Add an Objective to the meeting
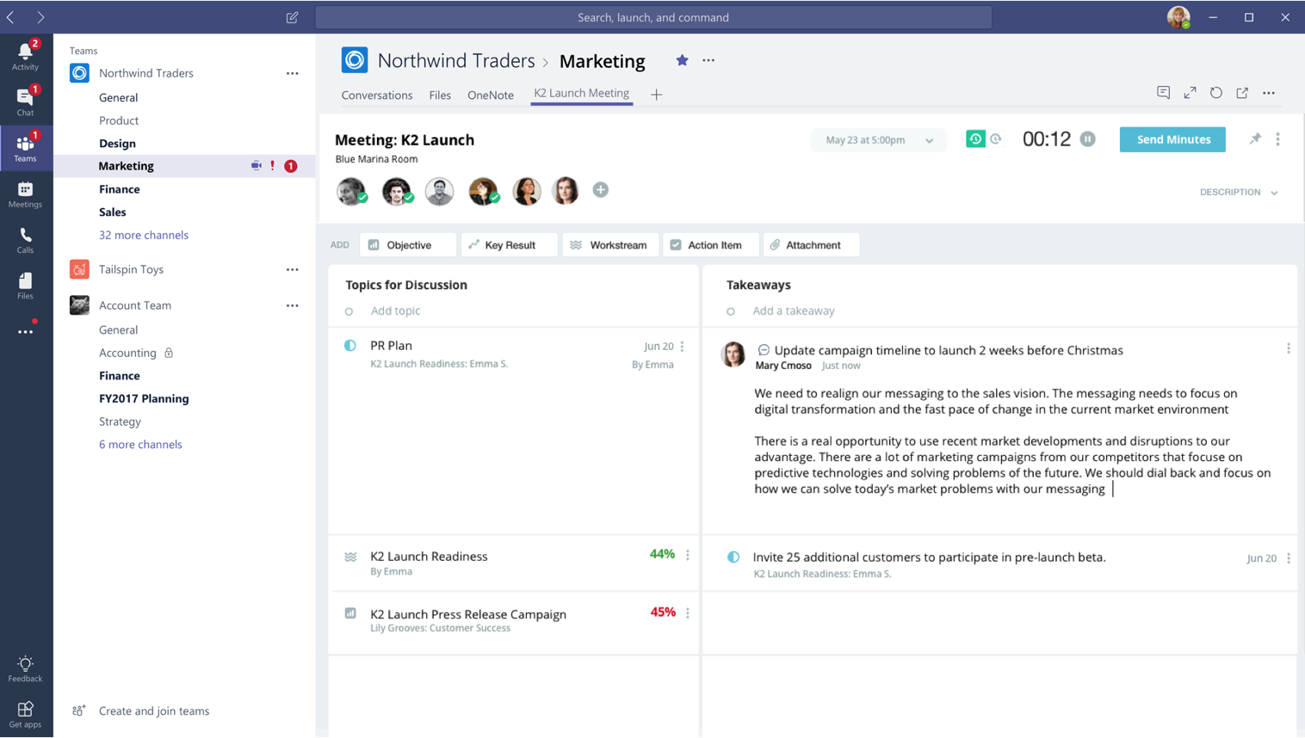1305x738 pixels. (407, 244)
